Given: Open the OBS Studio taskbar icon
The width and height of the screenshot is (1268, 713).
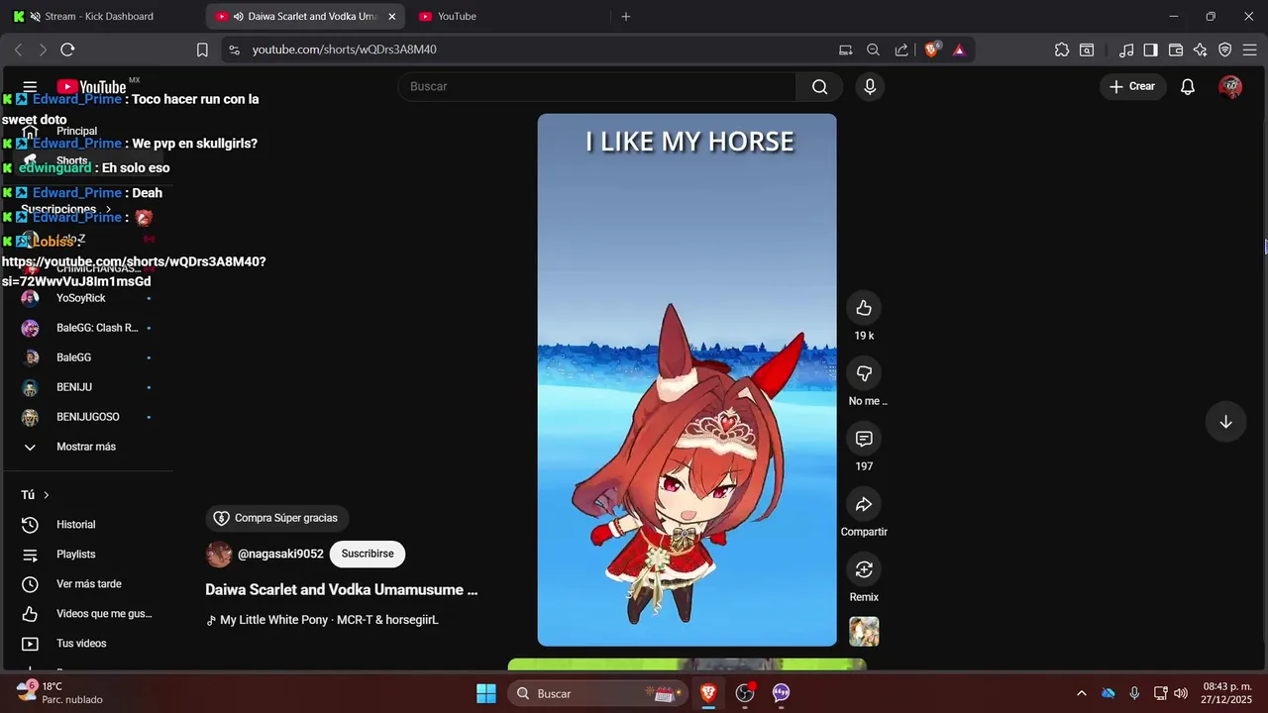Looking at the screenshot, I should tap(745, 693).
